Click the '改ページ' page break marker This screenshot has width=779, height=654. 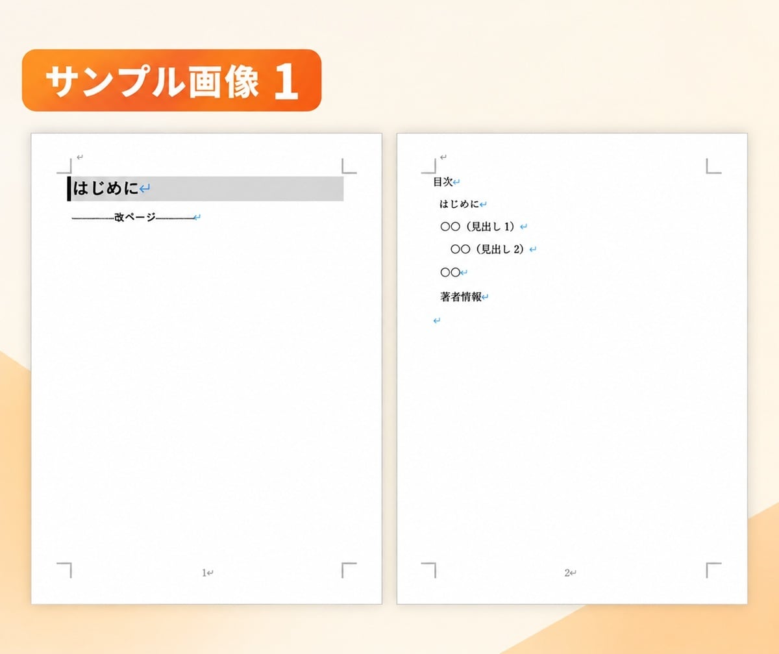[x=135, y=218]
